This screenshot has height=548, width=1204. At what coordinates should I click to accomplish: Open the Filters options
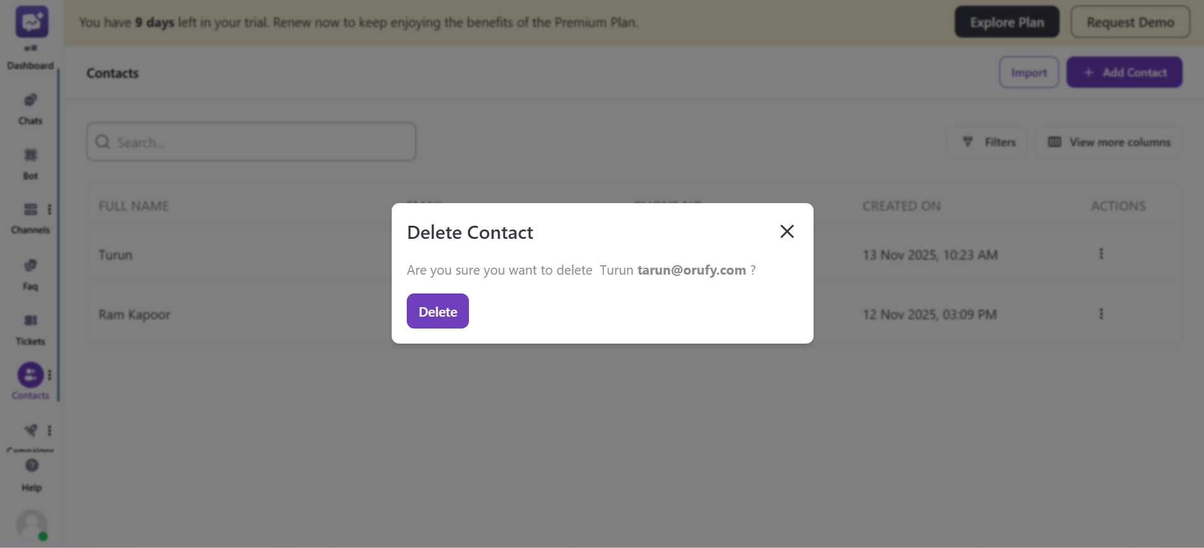point(988,142)
